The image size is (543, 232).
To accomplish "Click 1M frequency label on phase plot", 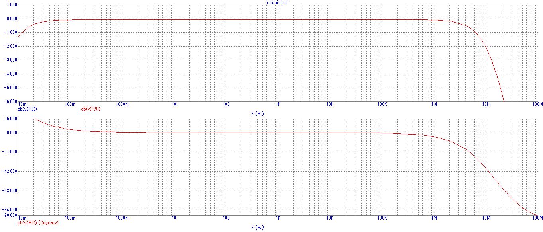I will tap(434, 218).
